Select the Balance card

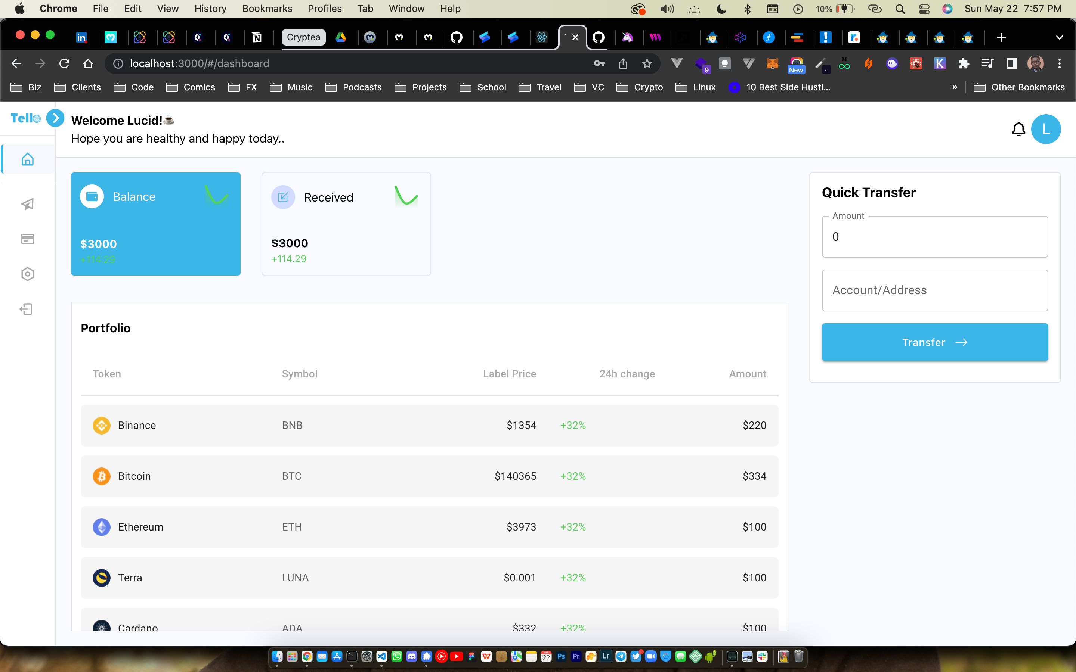(156, 224)
